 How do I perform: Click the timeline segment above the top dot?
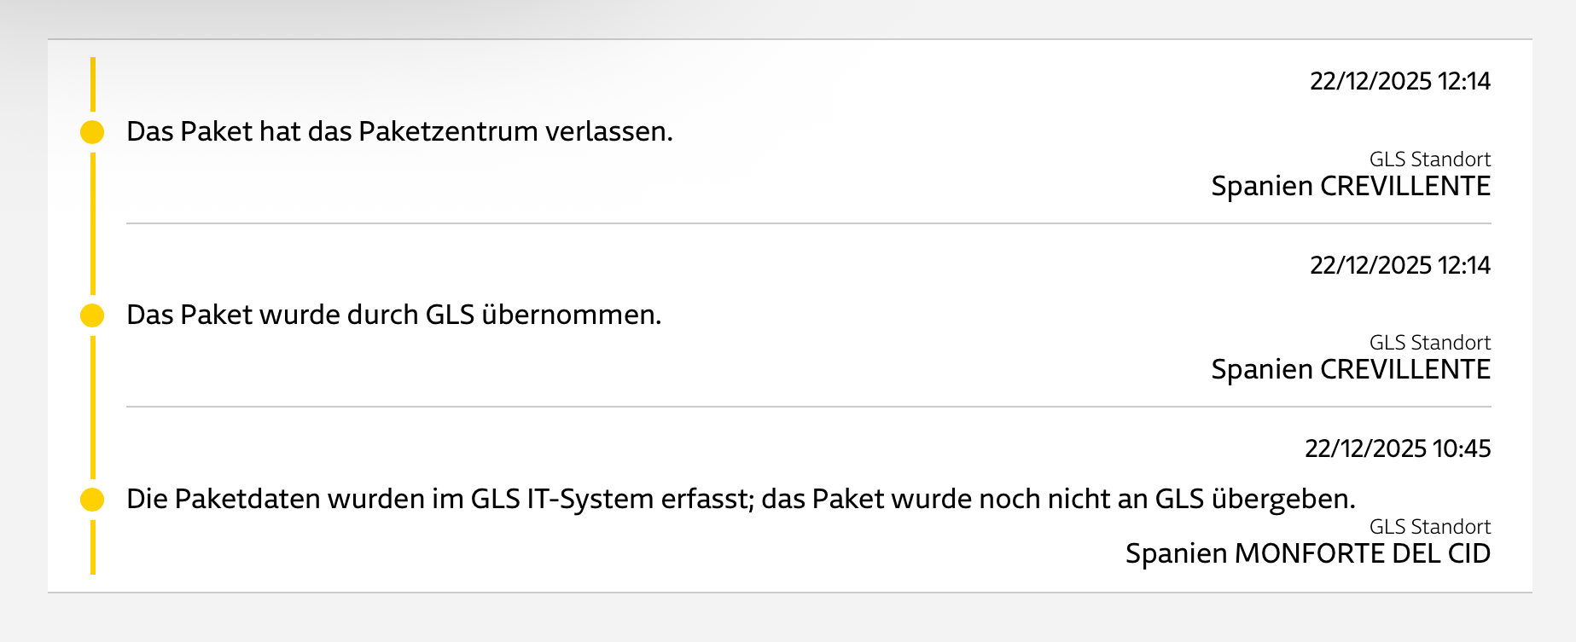(93, 84)
